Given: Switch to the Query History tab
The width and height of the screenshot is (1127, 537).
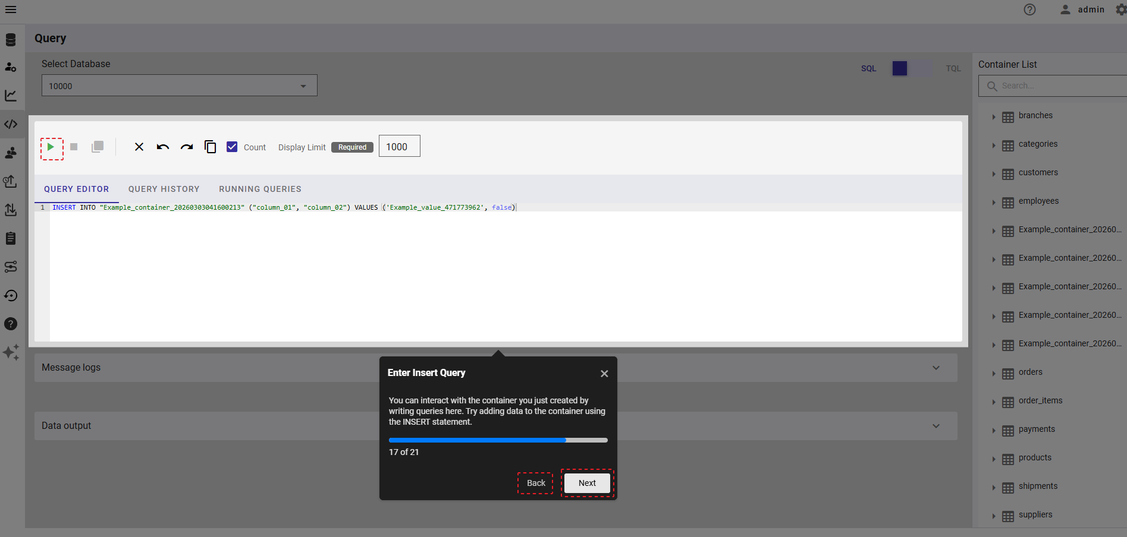Looking at the screenshot, I should click(x=164, y=189).
